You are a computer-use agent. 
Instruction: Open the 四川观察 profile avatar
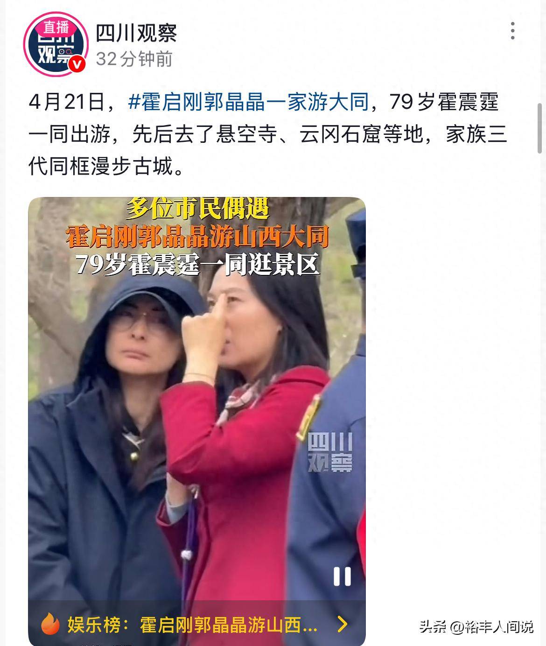[56, 45]
